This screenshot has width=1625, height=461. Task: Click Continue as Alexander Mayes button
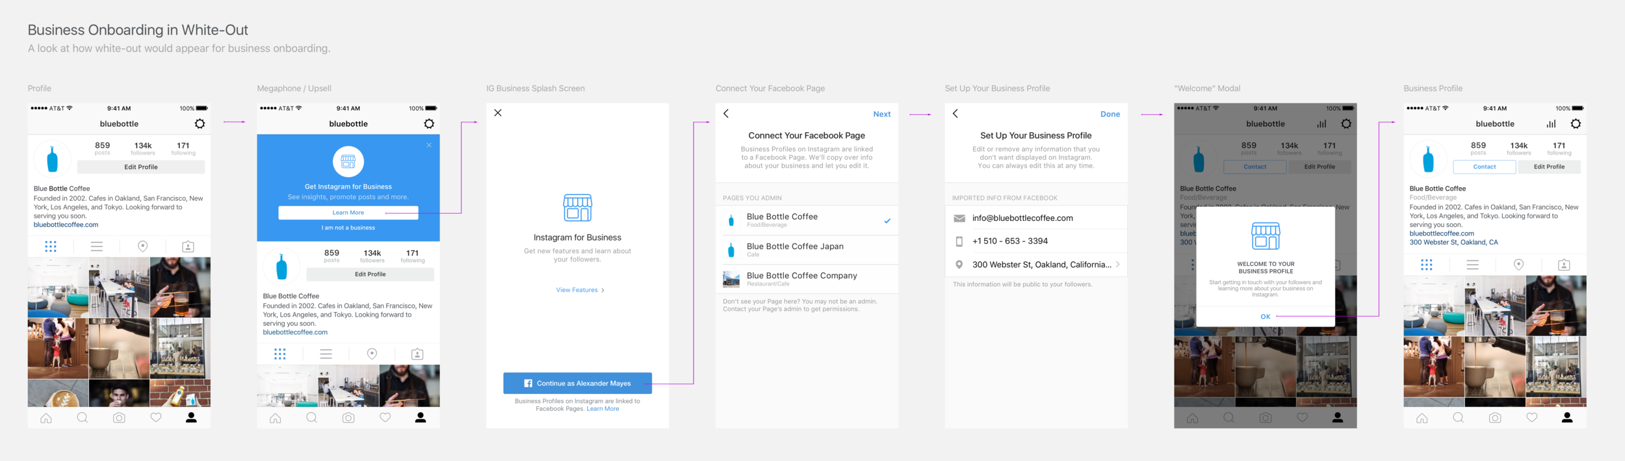click(x=577, y=383)
